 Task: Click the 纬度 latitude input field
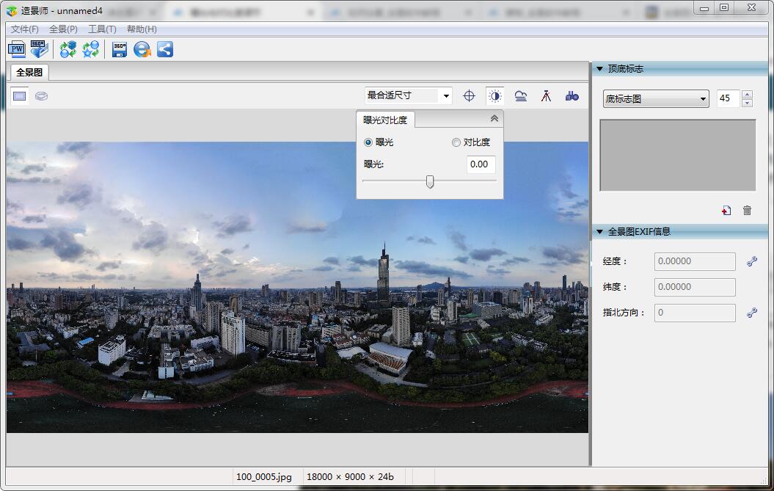coord(695,287)
